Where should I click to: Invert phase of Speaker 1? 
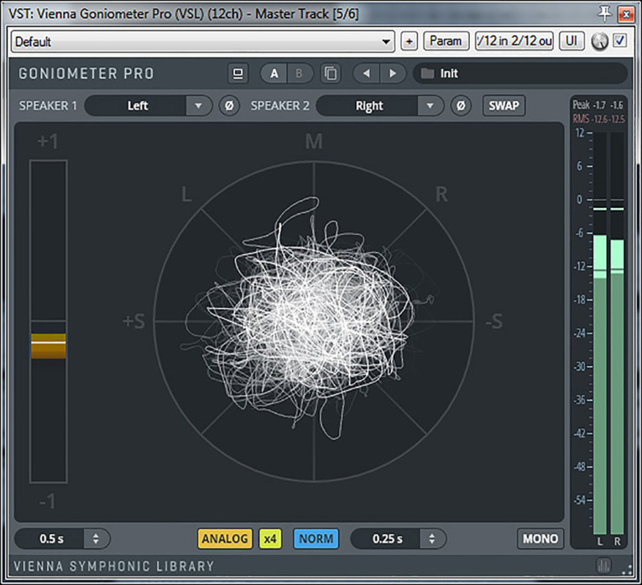[229, 106]
